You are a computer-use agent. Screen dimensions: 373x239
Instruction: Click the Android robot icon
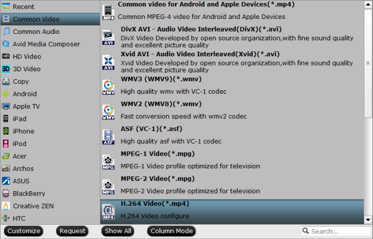6,94
